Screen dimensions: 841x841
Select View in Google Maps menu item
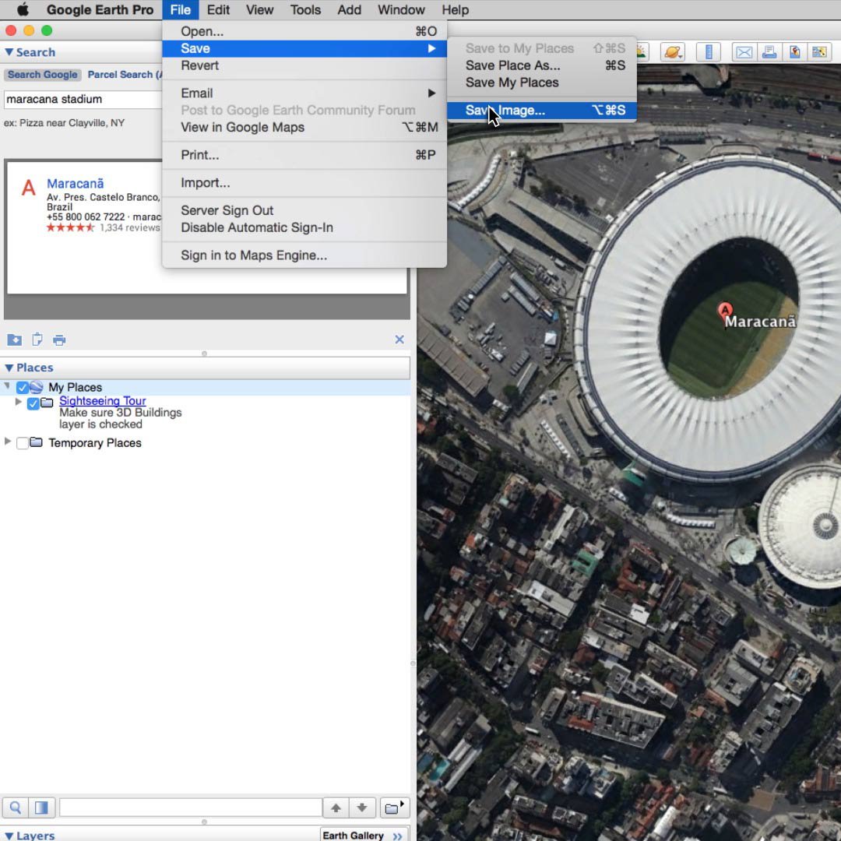coord(304,127)
